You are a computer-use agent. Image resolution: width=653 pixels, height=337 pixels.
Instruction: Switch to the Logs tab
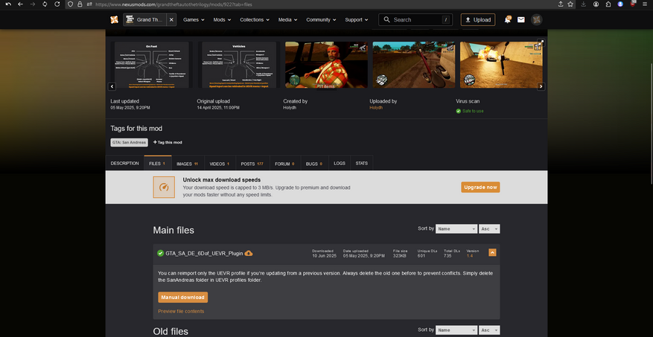click(340, 164)
